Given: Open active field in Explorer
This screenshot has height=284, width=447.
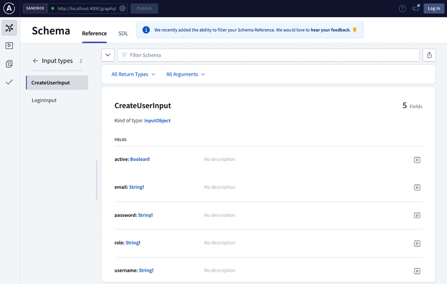Looking at the screenshot, I should click(x=417, y=160).
